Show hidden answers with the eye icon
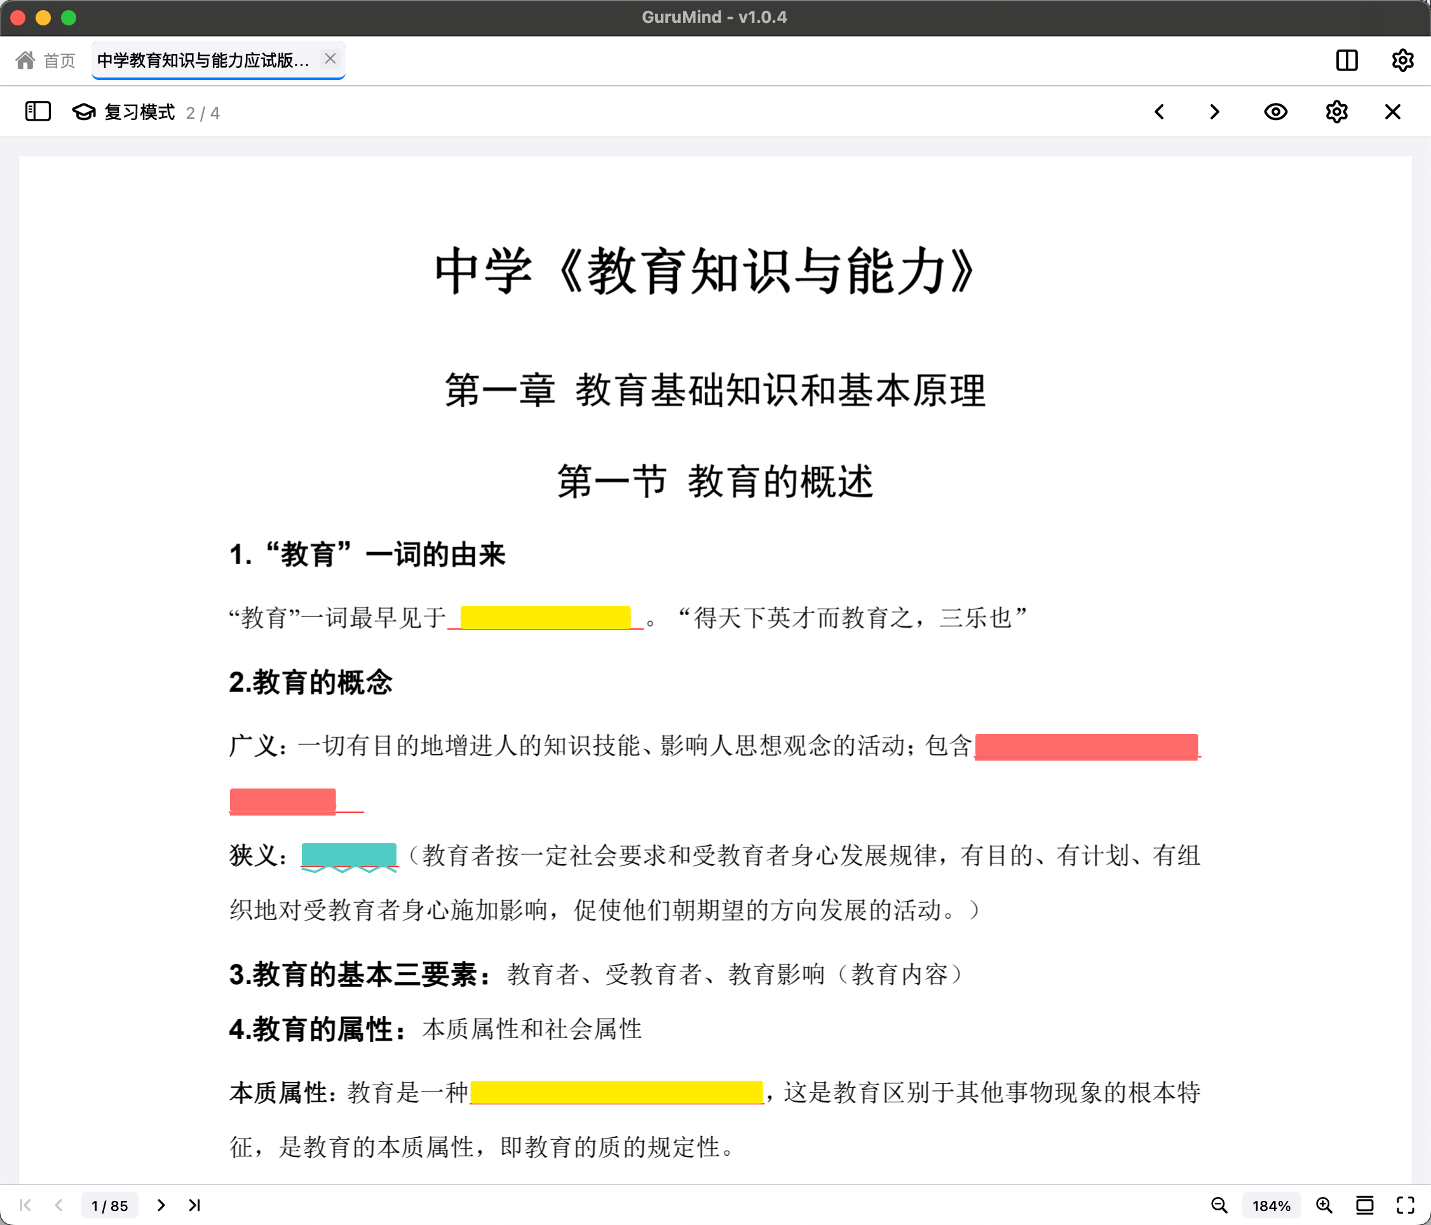Image resolution: width=1431 pixels, height=1225 pixels. coord(1275,112)
